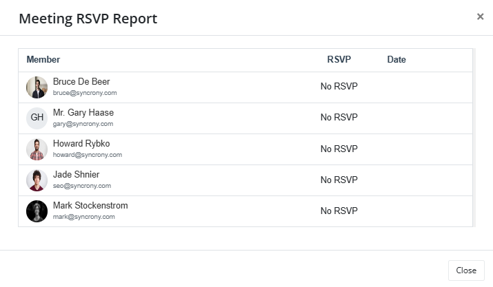Click Jade Shnier's avatar image
The height and width of the screenshot is (287, 493).
37,180
